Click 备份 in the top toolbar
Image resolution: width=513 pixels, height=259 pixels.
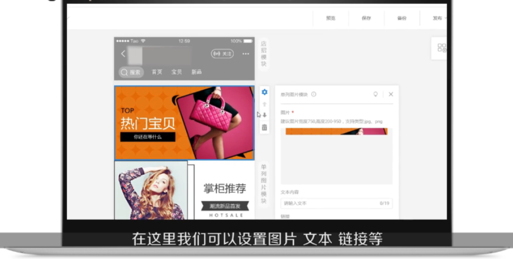click(x=402, y=18)
